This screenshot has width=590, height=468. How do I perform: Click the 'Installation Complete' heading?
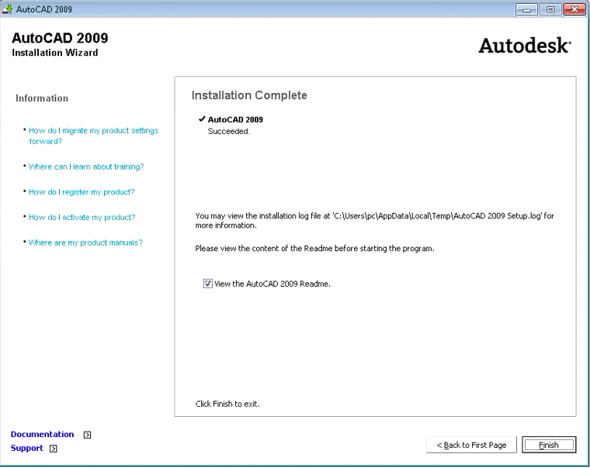pyautogui.click(x=249, y=95)
